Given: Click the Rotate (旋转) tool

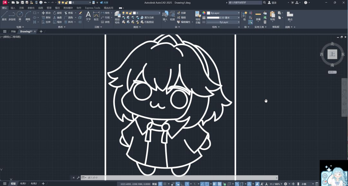Looking at the screenshot, I should tap(57, 13).
